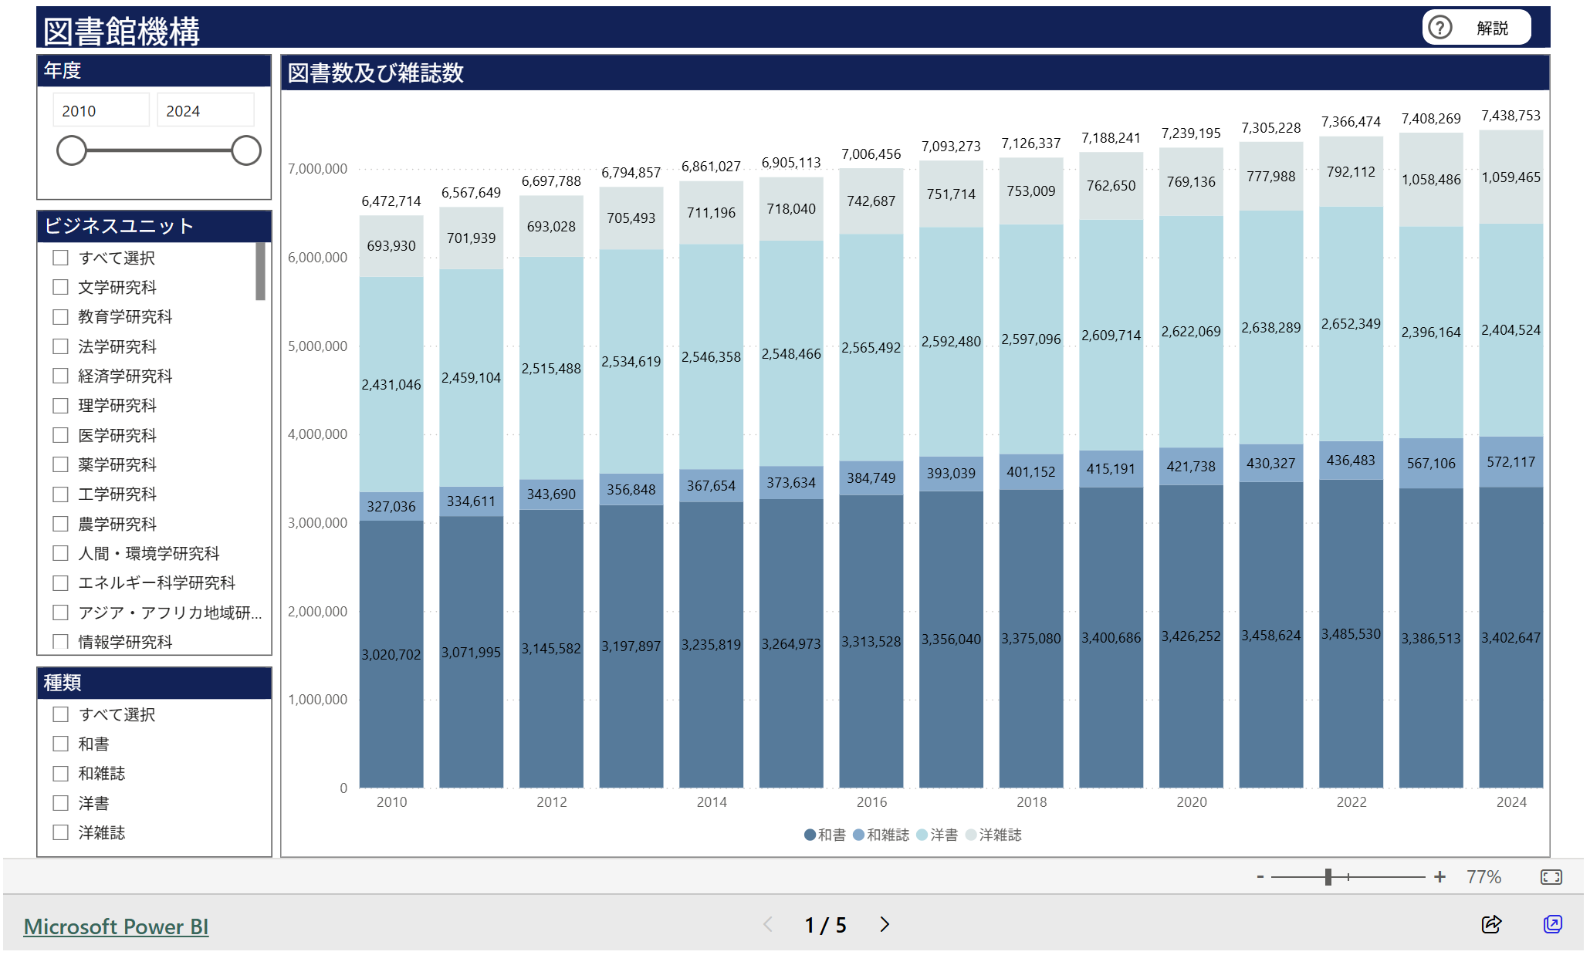Open report in new window icon

pos(1552,924)
